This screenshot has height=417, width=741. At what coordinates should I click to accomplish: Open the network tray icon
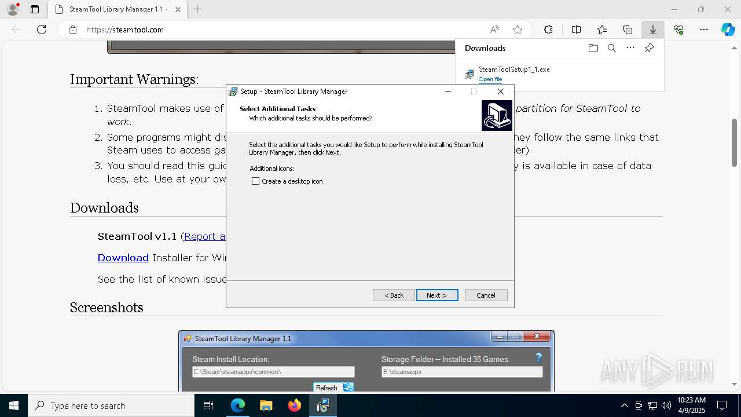tap(652, 405)
